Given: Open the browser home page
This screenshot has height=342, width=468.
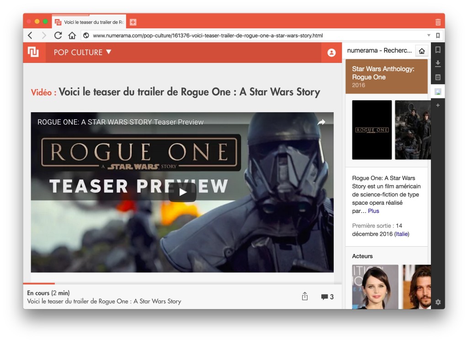Looking at the screenshot, I should point(72,36).
